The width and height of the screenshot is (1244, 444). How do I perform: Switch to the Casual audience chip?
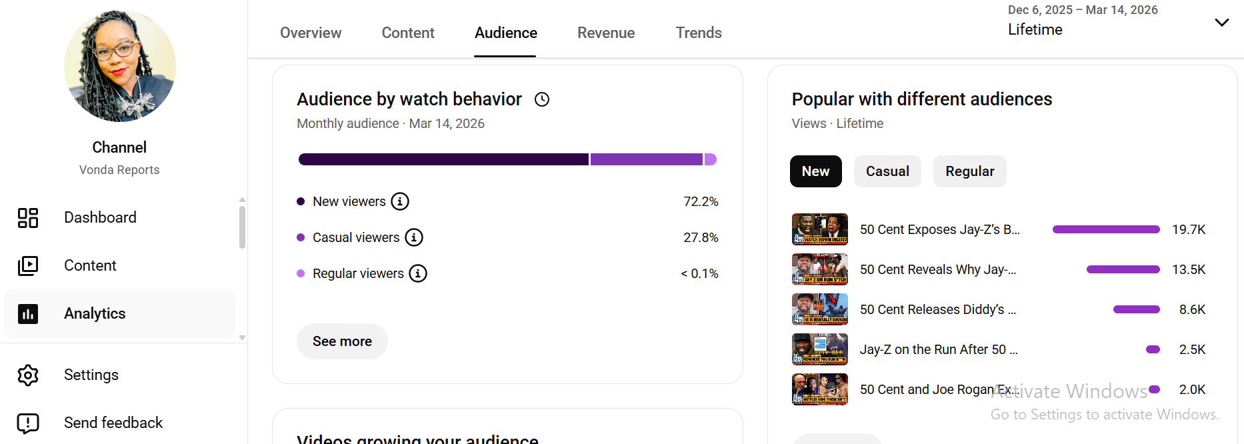[x=887, y=171]
